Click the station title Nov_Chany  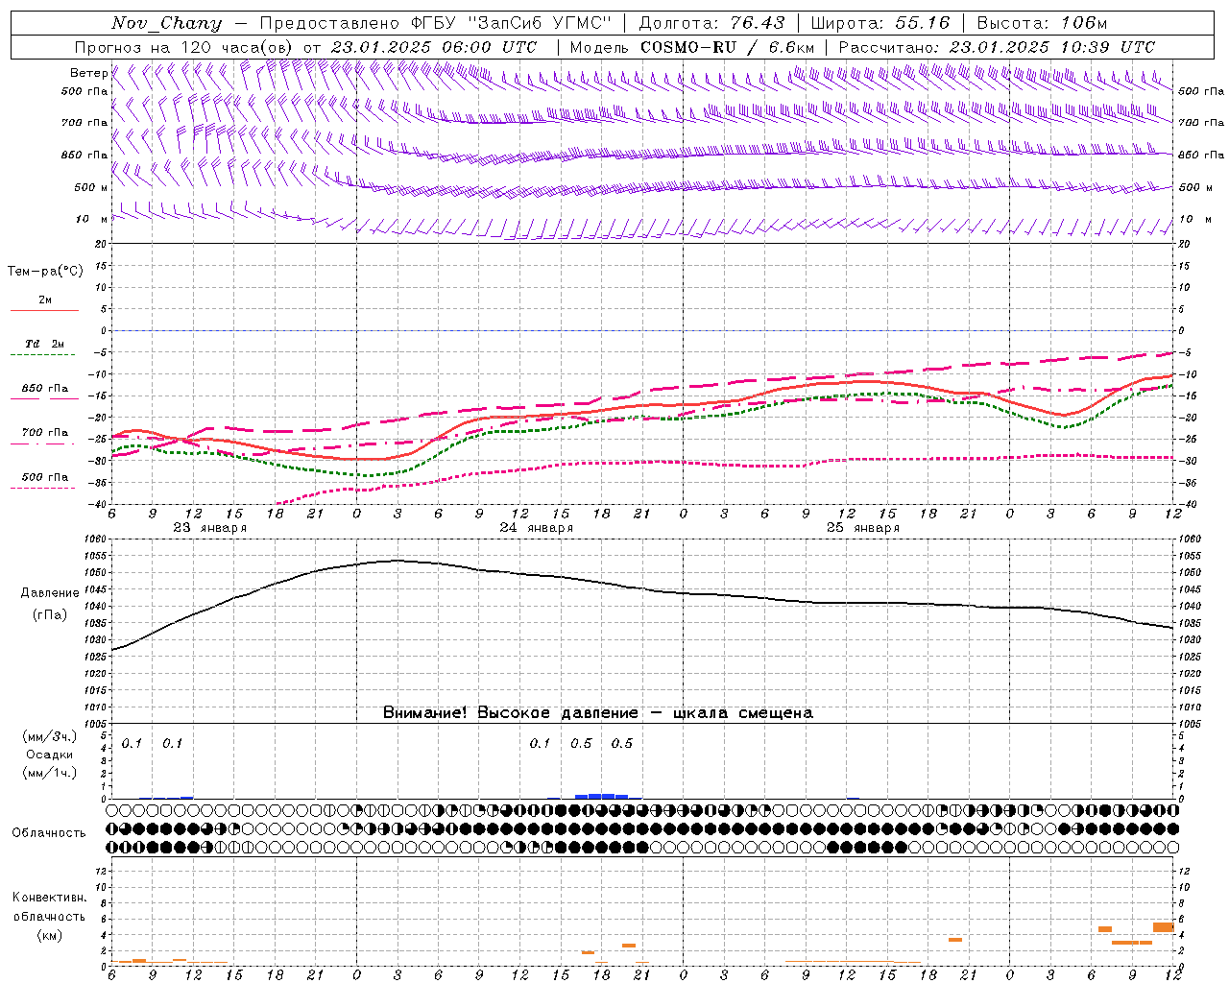[x=166, y=23]
